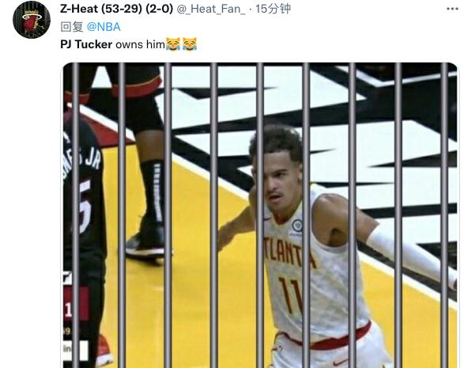Click the first crying-laughing cat emoji

coord(173,44)
